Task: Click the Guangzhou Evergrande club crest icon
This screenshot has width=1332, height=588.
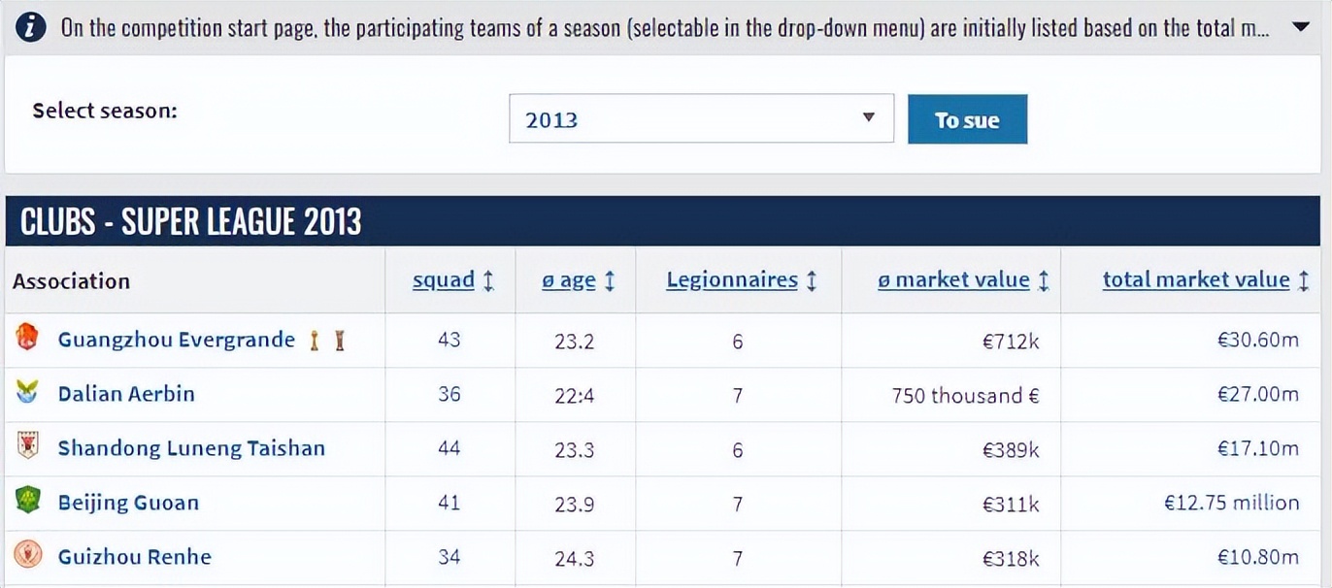Action: pos(27,339)
